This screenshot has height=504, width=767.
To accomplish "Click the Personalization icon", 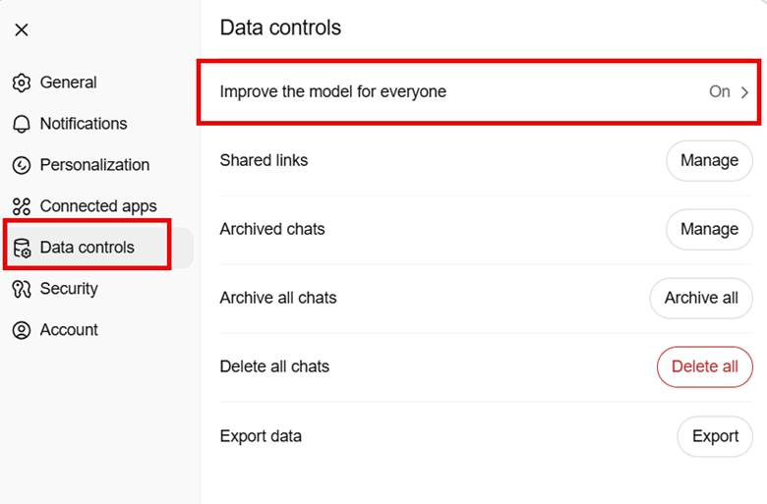I will coord(22,165).
